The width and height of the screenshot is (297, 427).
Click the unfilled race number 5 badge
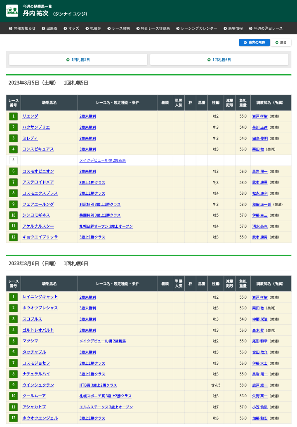coord(13,160)
